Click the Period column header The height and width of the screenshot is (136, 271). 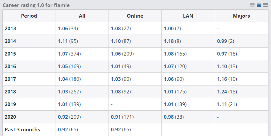tap(29, 16)
